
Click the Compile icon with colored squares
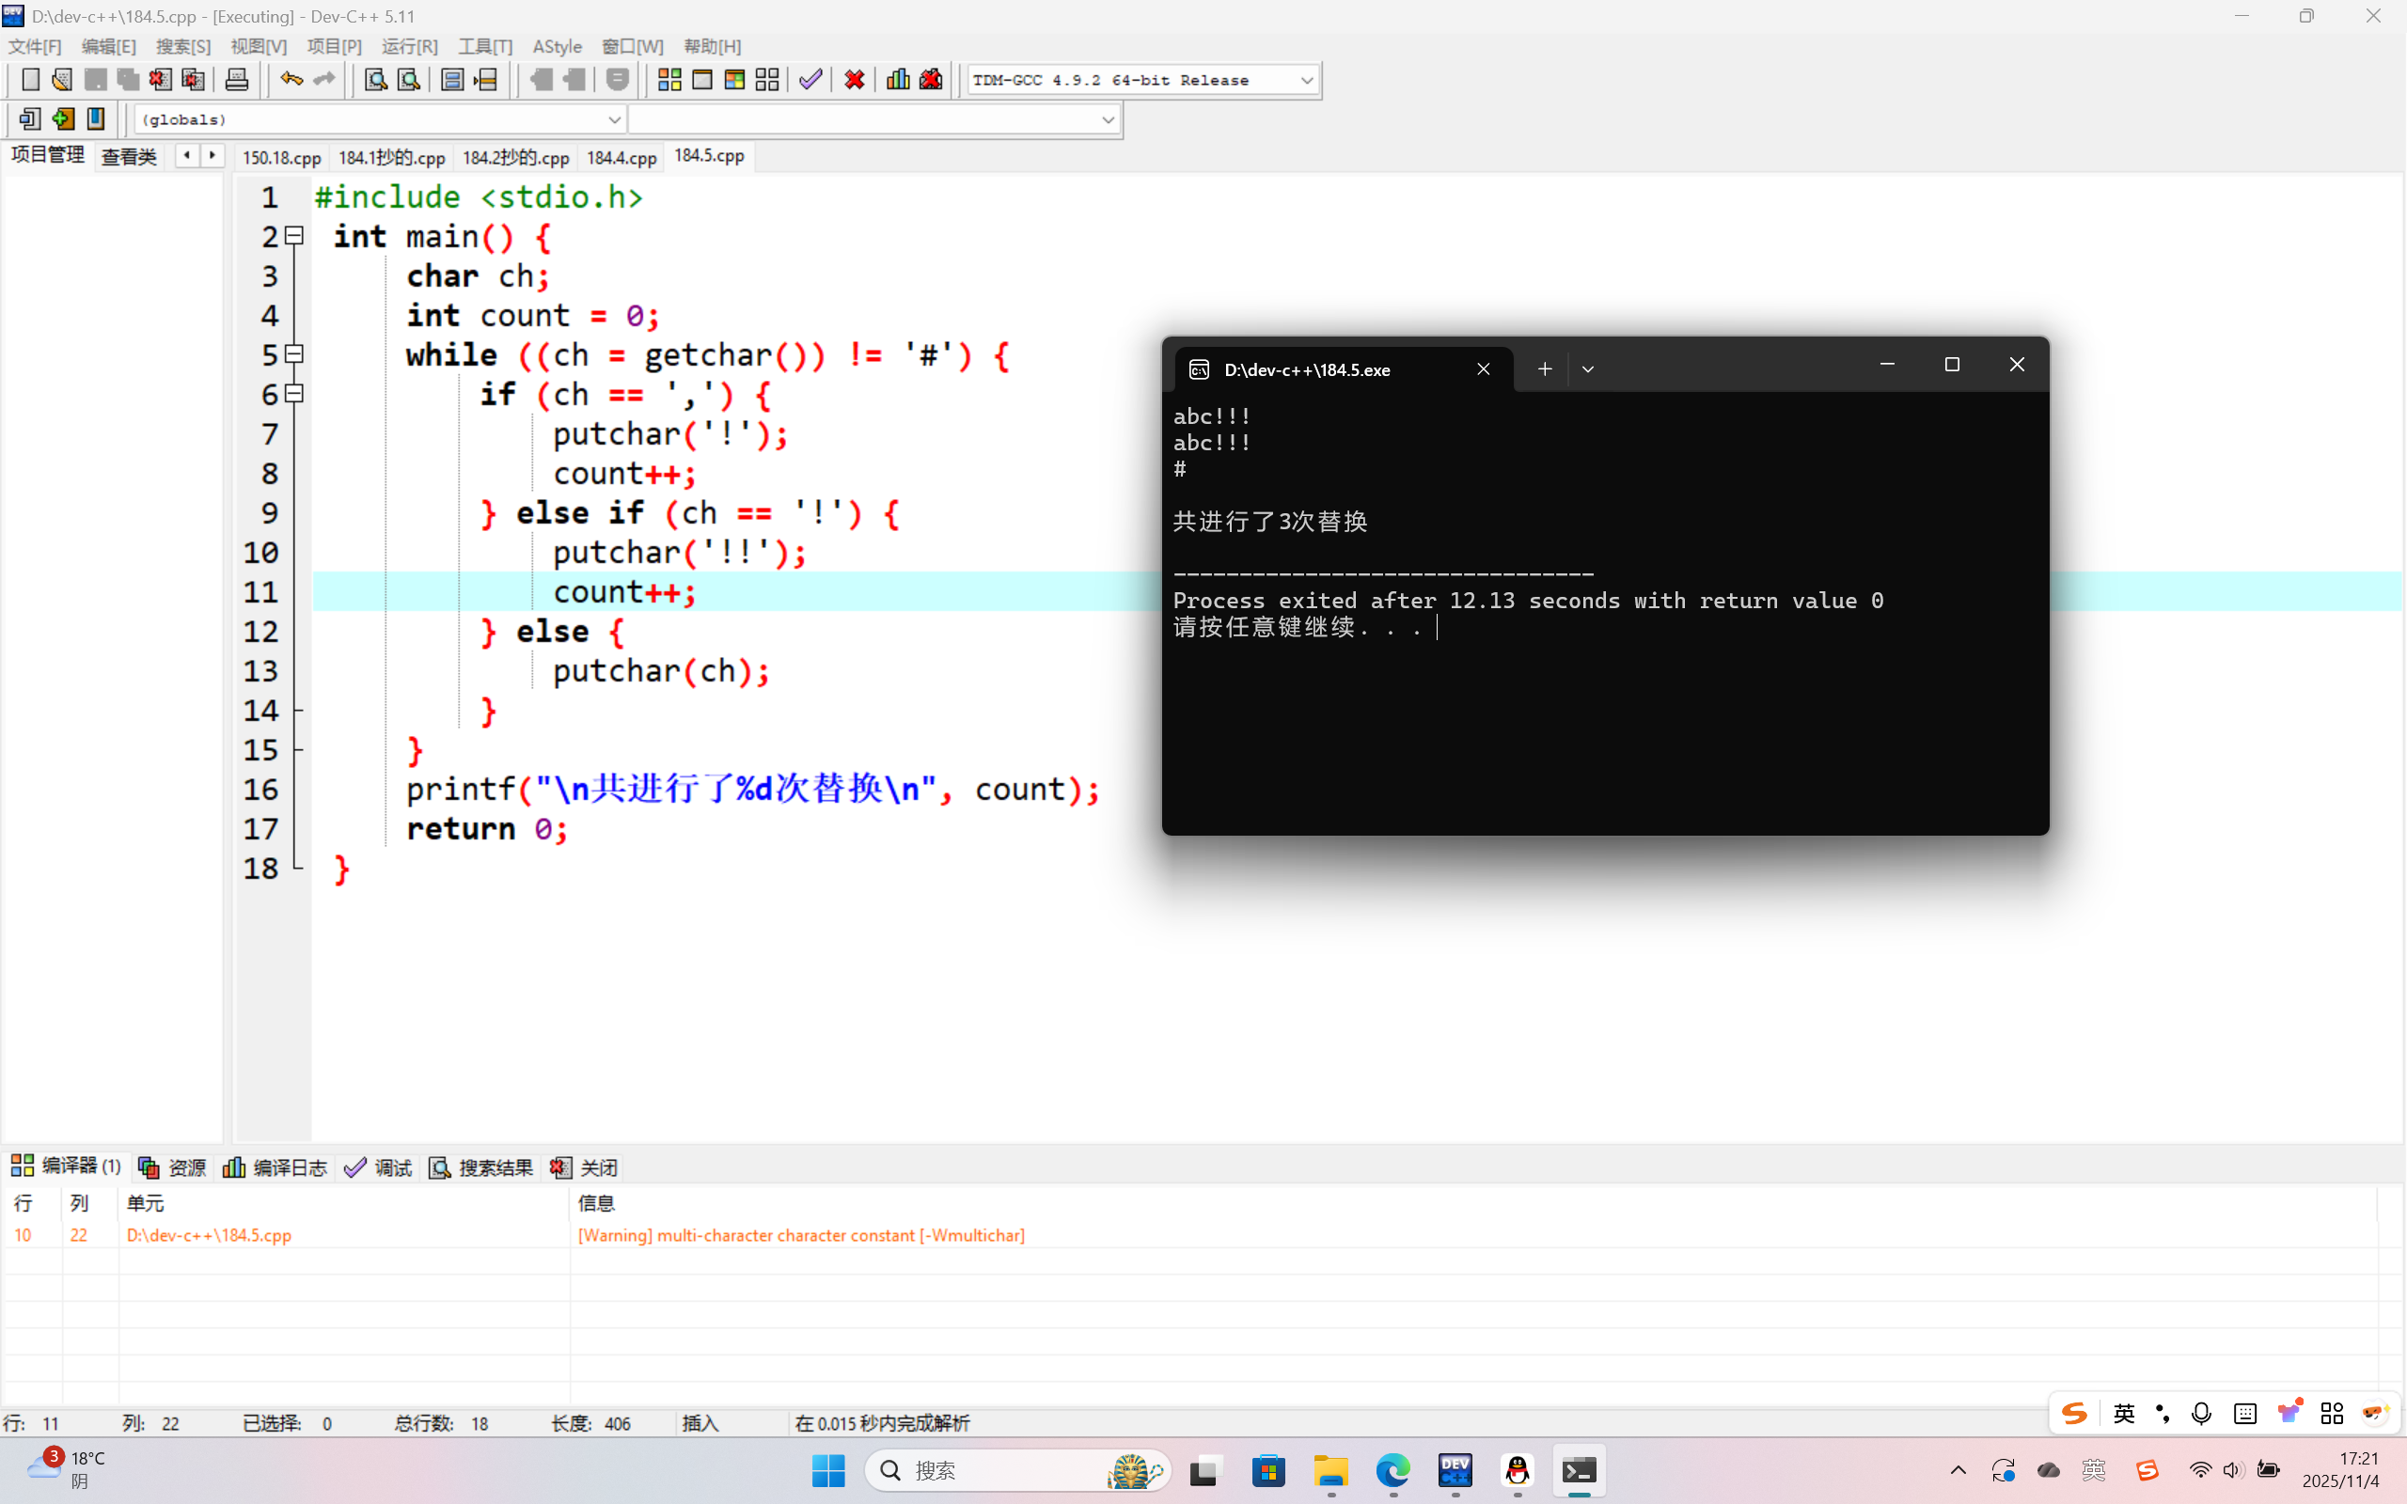click(x=669, y=80)
